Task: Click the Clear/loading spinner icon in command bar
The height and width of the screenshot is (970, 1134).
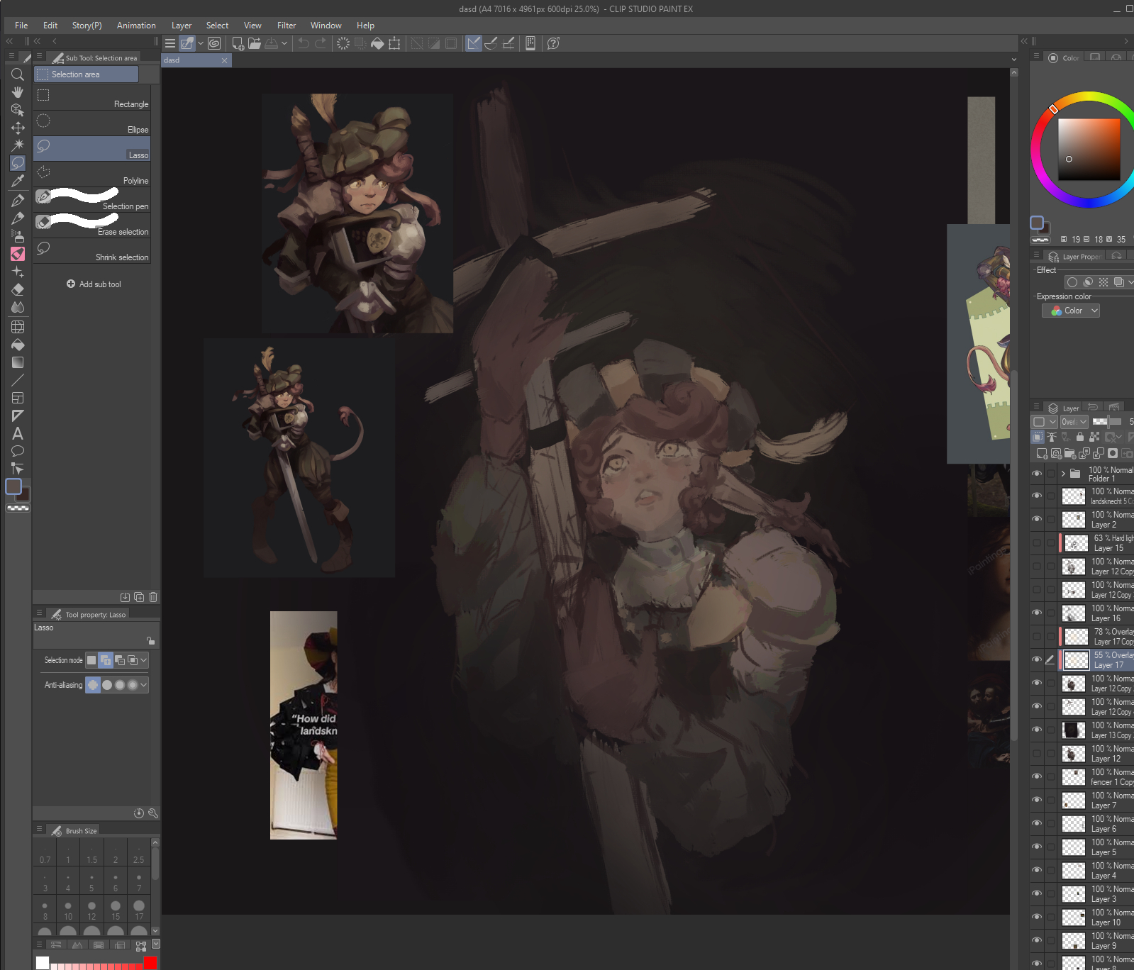Action: [x=343, y=43]
